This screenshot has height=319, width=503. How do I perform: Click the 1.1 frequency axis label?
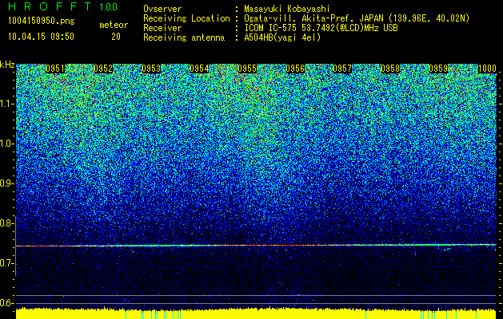pos(6,104)
